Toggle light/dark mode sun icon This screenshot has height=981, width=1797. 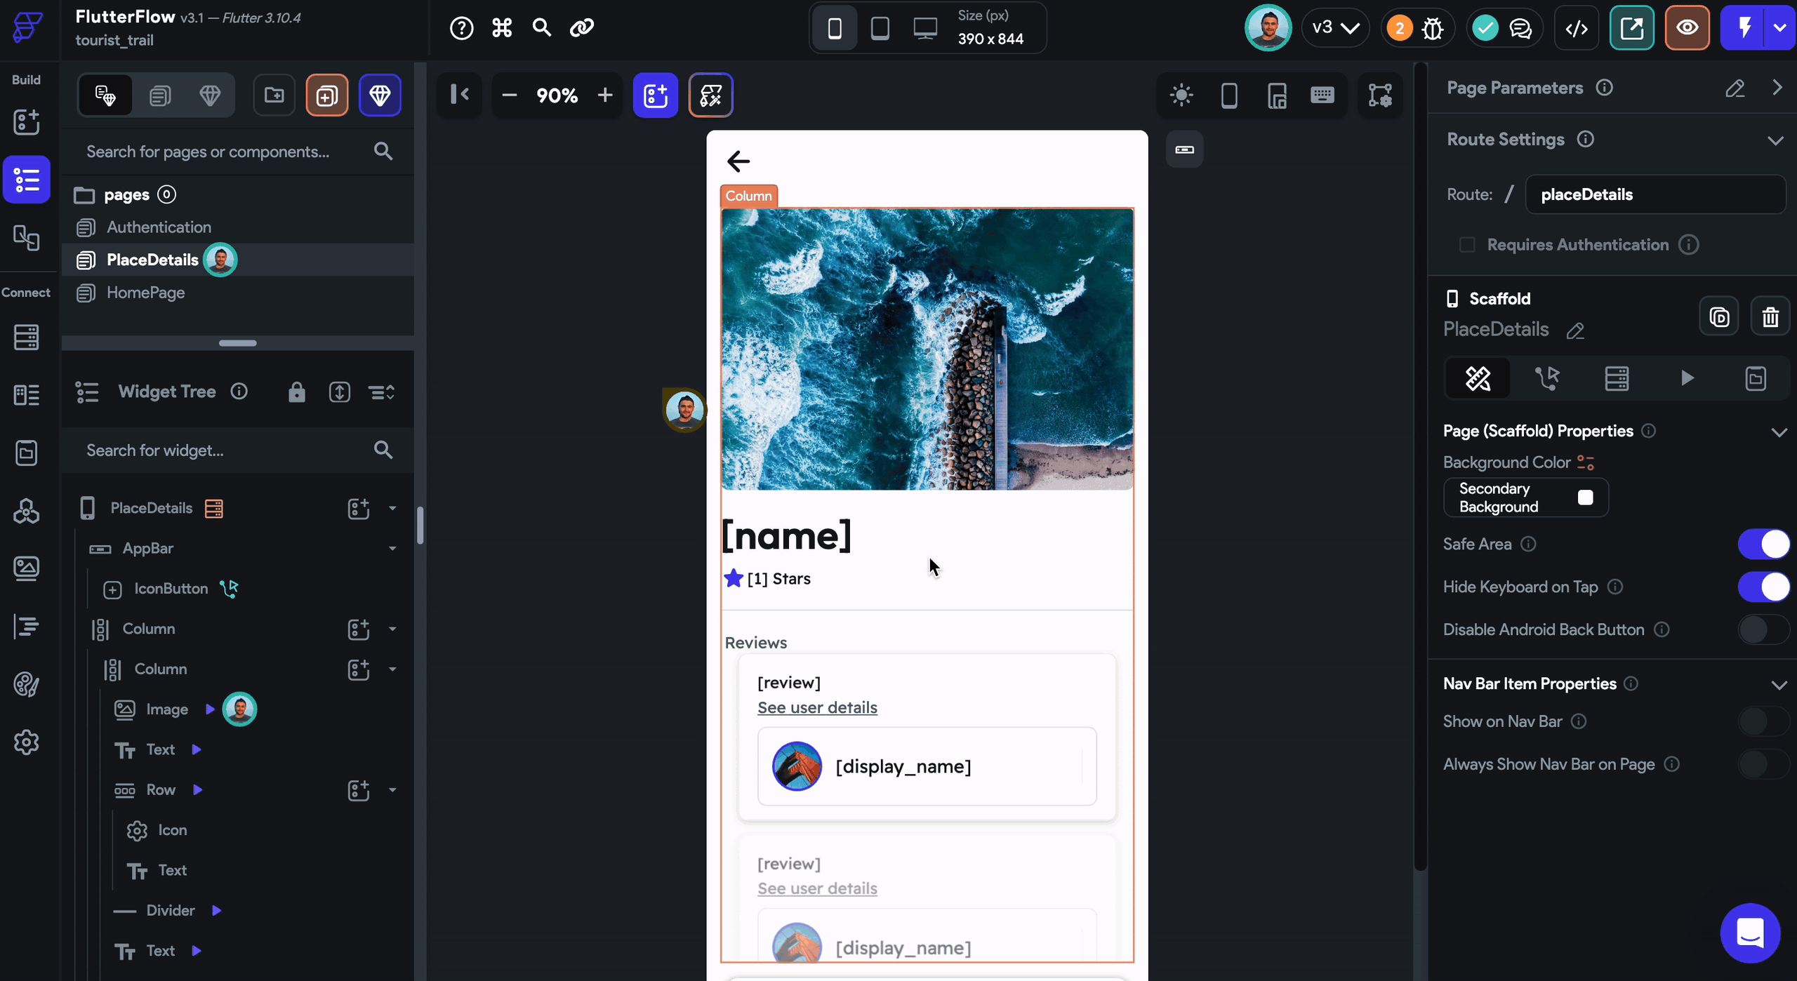pos(1181,95)
